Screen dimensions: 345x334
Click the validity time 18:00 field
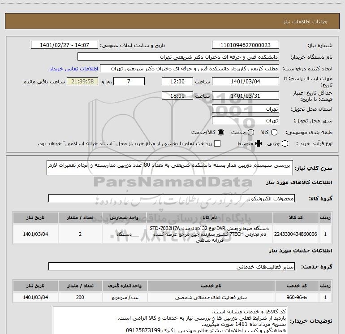click(177, 95)
